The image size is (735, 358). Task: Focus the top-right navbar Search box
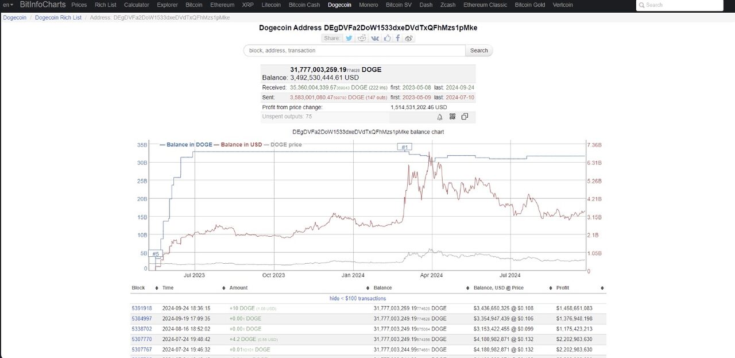[679, 5]
